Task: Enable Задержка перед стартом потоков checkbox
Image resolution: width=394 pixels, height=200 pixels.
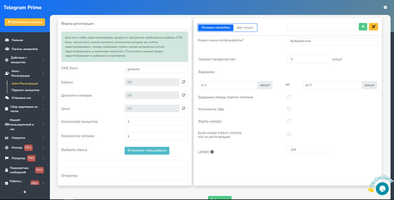Action: tap(289, 97)
